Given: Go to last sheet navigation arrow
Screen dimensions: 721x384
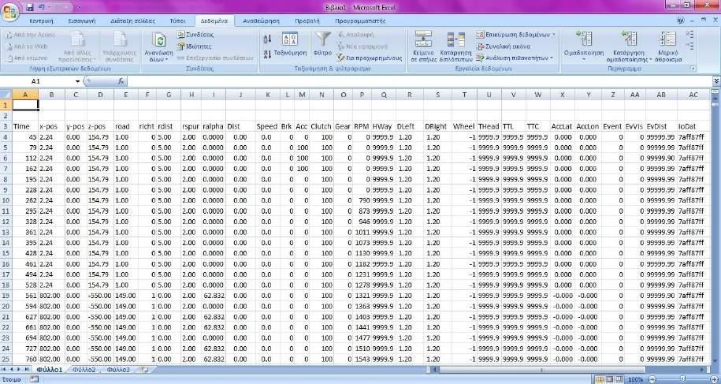Looking at the screenshot, I should 27,369.
